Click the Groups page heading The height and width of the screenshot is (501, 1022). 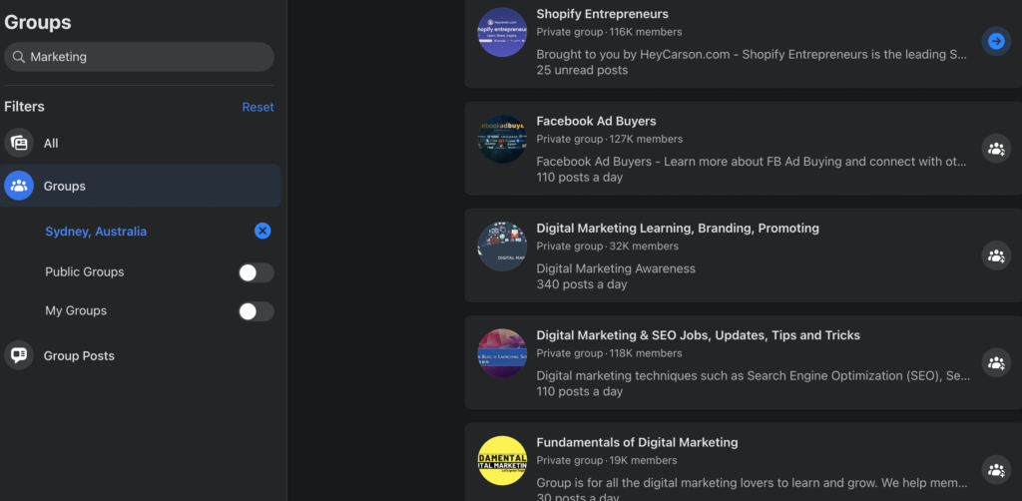38,22
